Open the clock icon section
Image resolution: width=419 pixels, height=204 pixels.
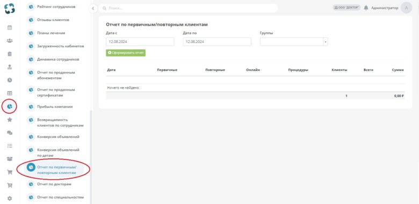point(10,80)
